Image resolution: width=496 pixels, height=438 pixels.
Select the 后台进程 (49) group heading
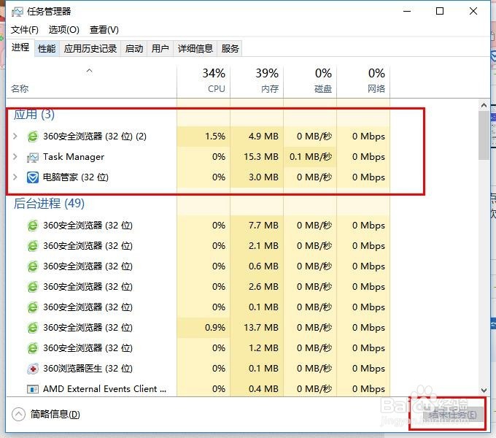pyautogui.click(x=49, y=204)
